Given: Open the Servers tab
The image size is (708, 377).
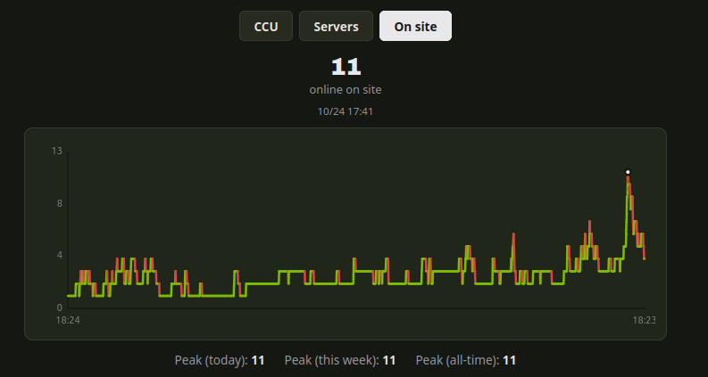Looking at the screenshot, I should pos(336,26).
